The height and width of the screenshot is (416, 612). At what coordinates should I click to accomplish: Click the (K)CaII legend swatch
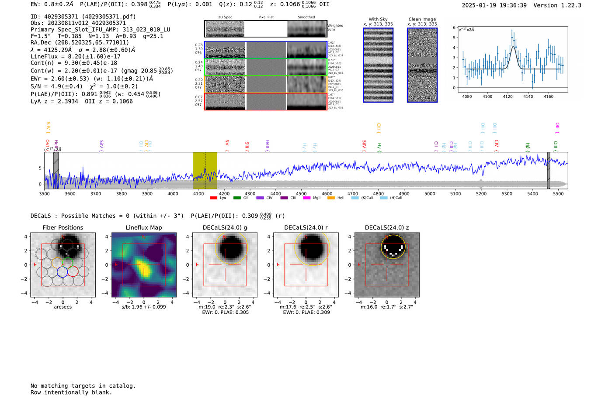pyautogui.click(x=355, y=198)
